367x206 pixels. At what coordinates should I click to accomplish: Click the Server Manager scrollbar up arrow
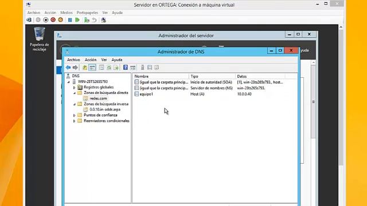[314, 62]
